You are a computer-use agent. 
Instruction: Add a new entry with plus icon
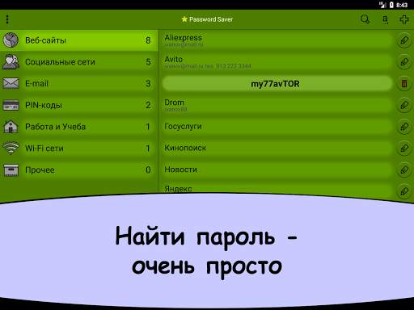point(404,19)
